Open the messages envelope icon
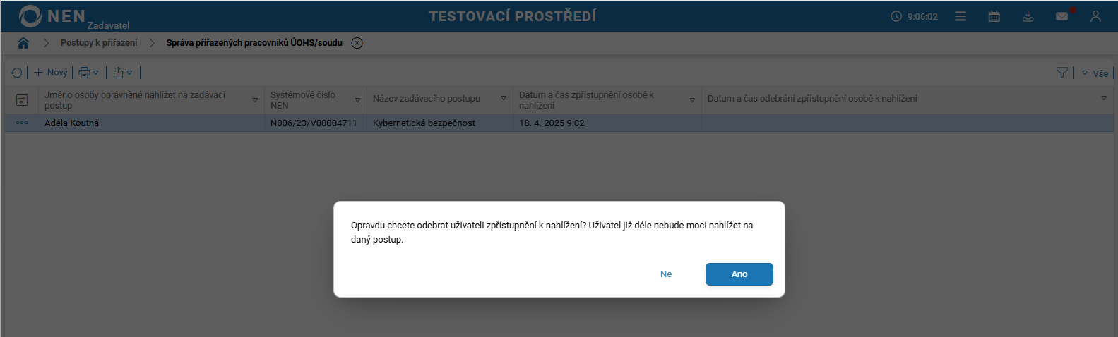1118x337 pixels. (1061, 16)
